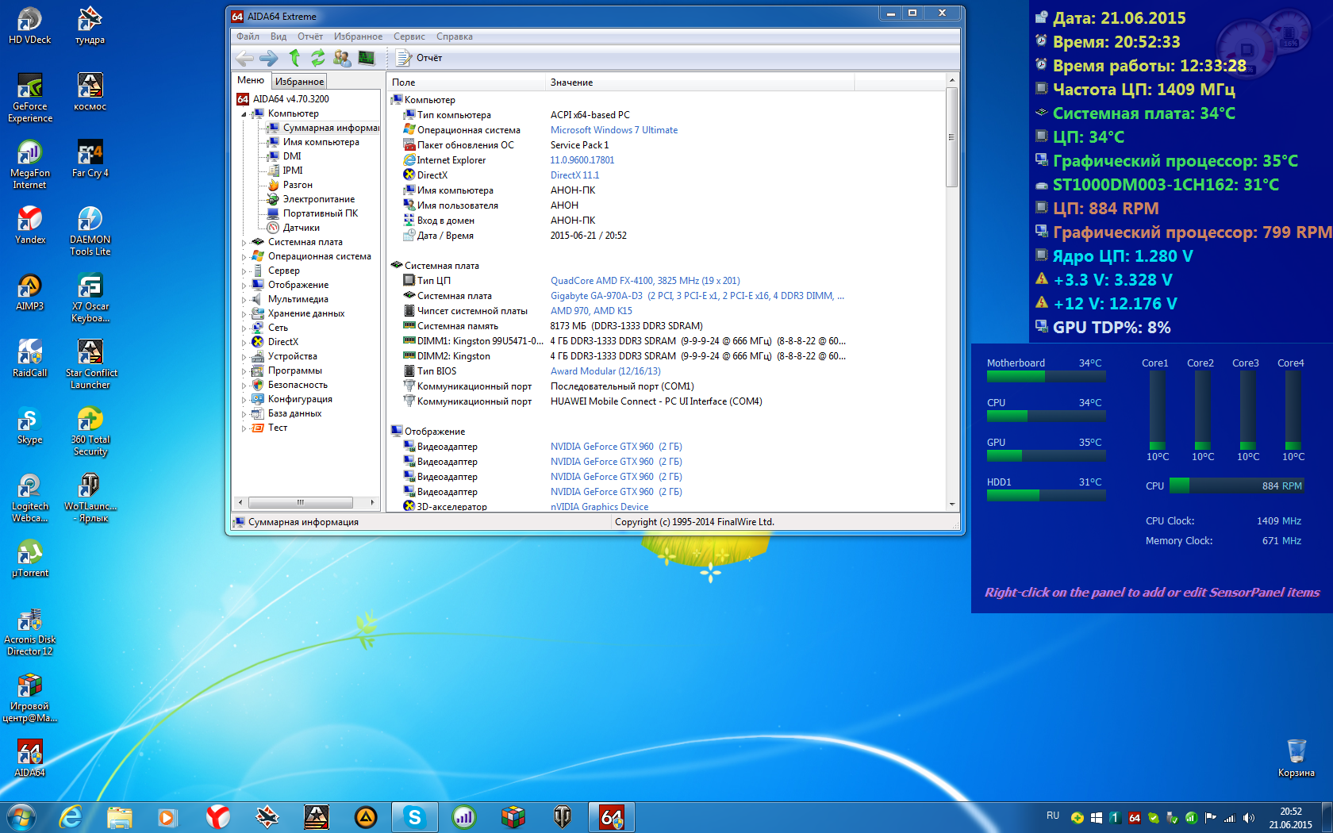Viewport: 1333px width, 833px height.
Task: Open the GeForce Experience desktop icon
Action: (x=30, y=99)
